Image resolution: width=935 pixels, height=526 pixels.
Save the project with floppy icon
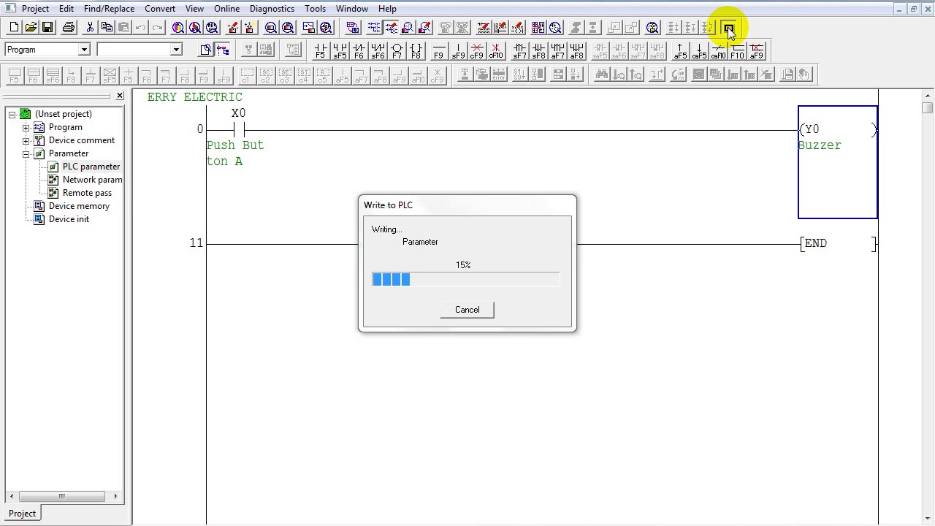(47, 28)
